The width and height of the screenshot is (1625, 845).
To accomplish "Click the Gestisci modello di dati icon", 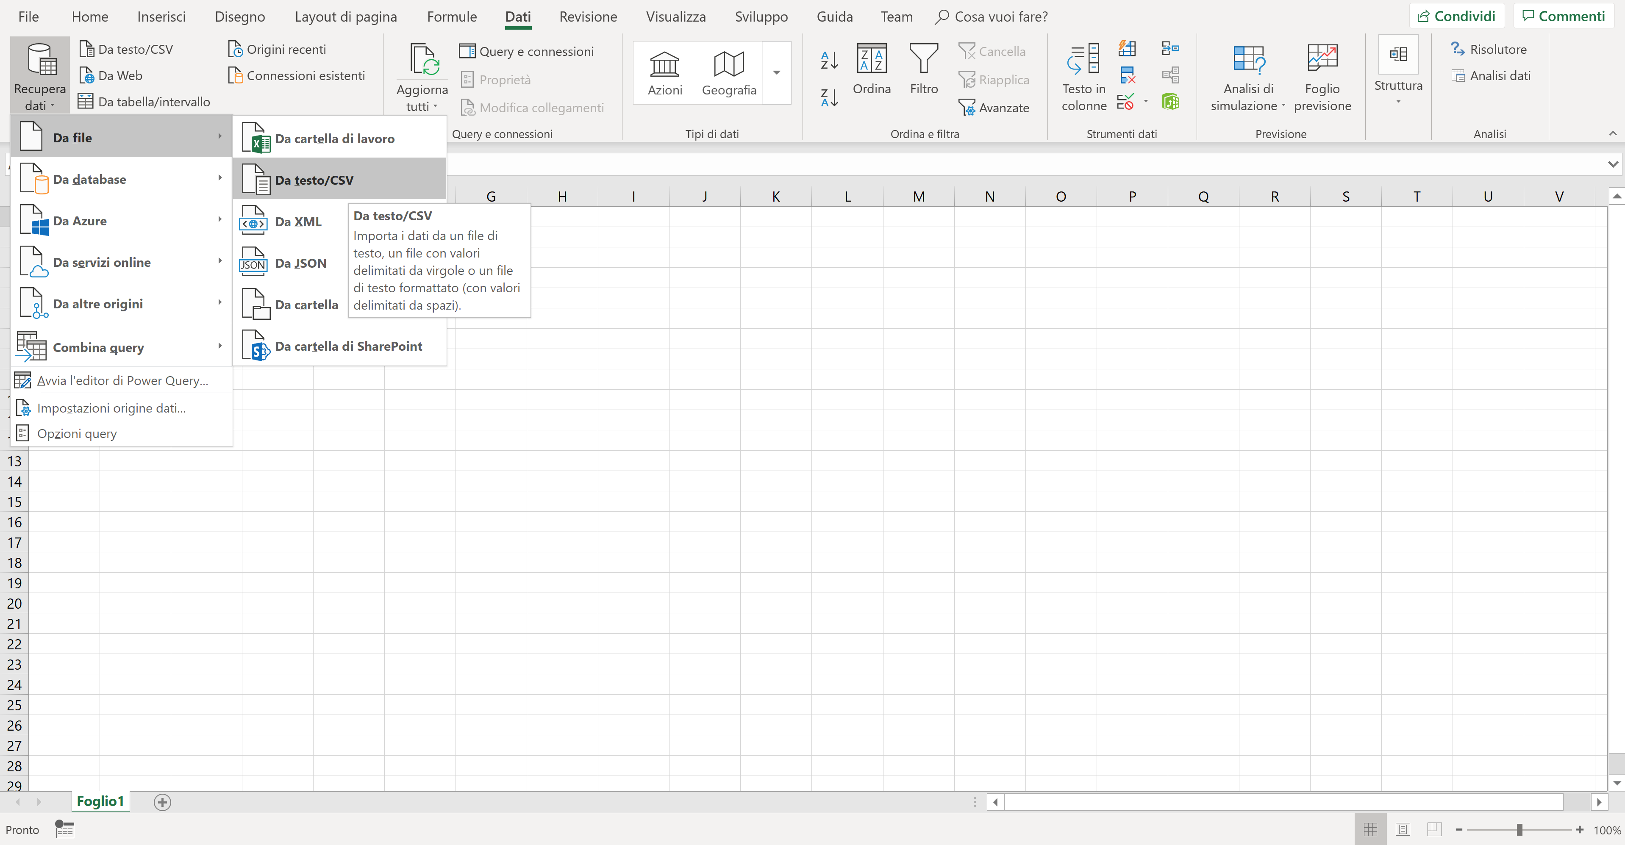I will click(x=1170, y=102).
